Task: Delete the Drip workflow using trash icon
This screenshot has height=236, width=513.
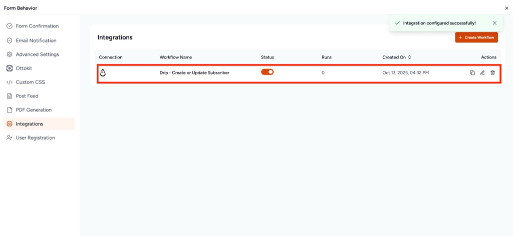Action: 492,73
